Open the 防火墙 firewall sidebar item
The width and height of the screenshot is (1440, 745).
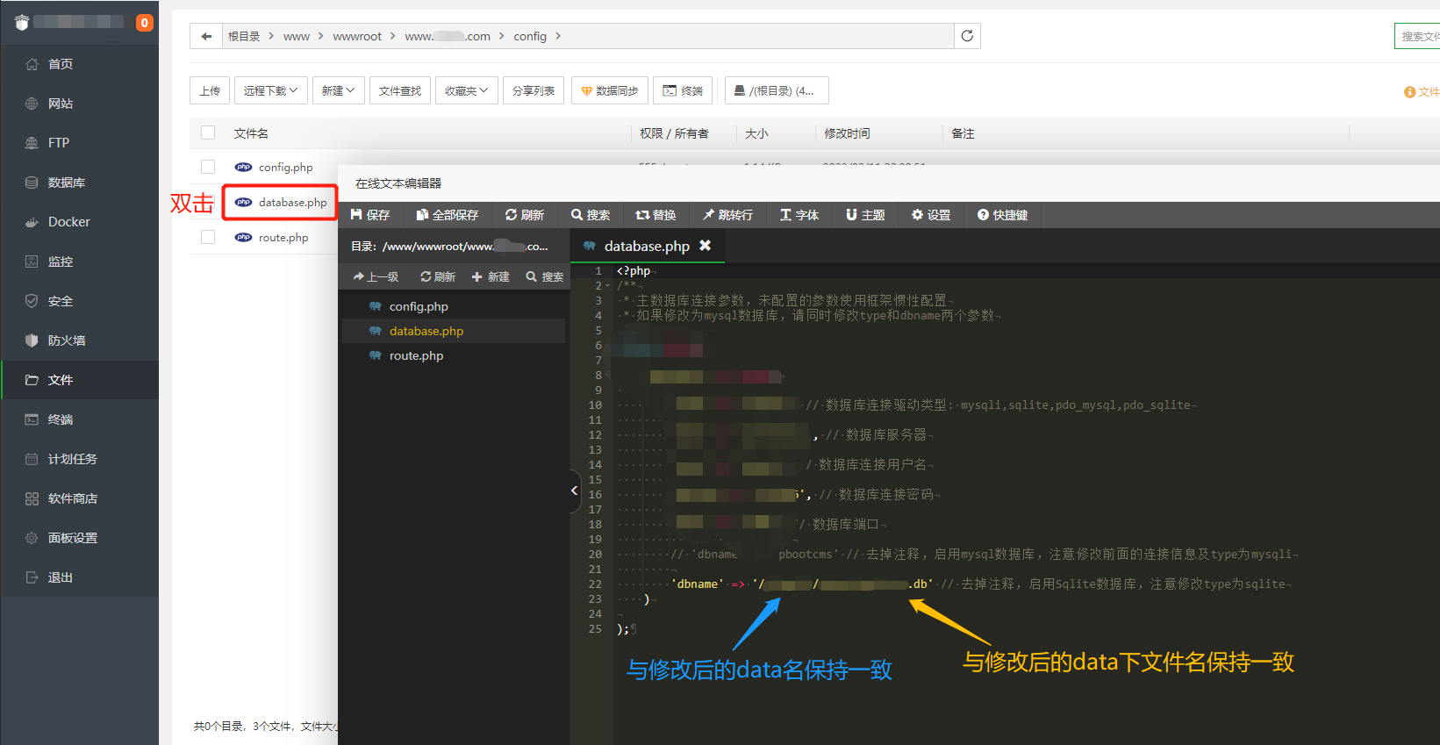(79, 340)
